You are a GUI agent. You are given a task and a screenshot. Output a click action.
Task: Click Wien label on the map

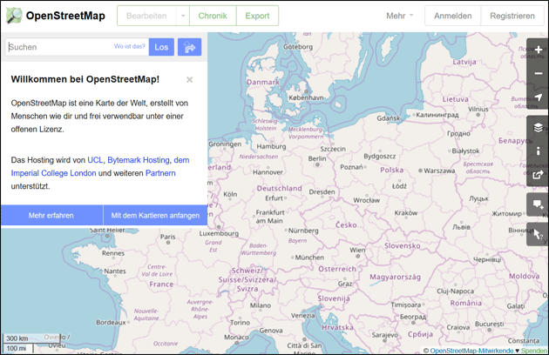[x=357, y=250]
